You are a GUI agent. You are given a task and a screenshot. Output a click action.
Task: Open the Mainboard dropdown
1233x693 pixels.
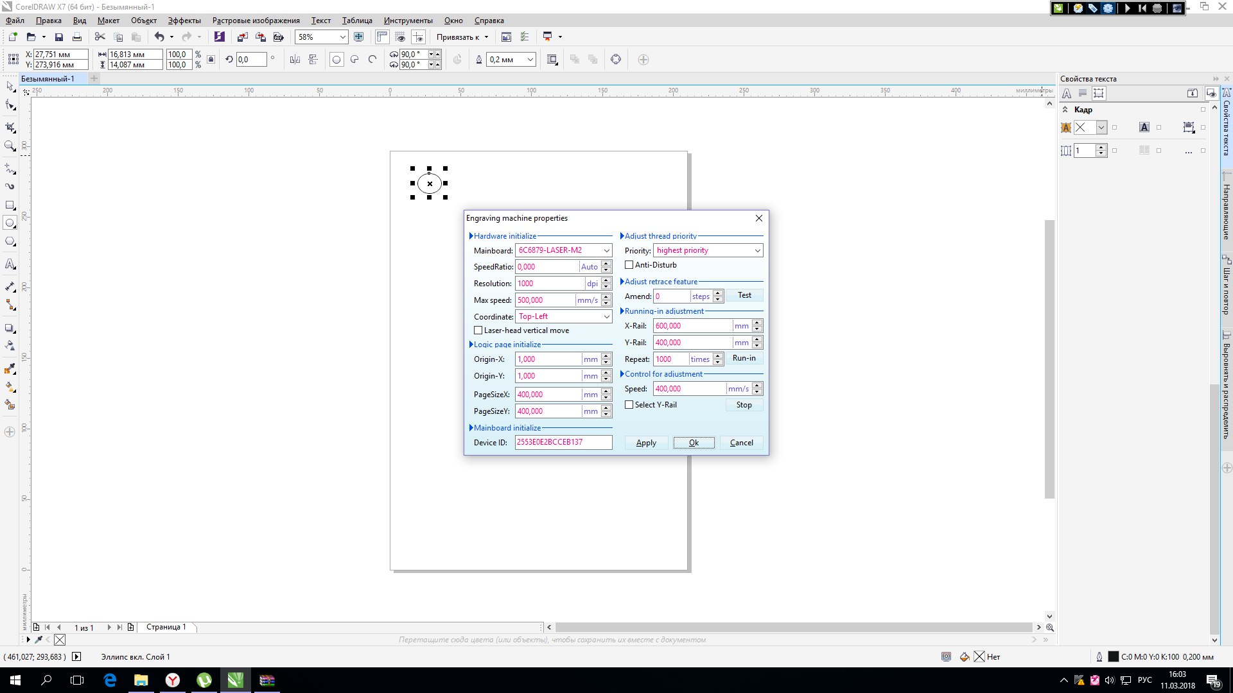coord(606,251)
